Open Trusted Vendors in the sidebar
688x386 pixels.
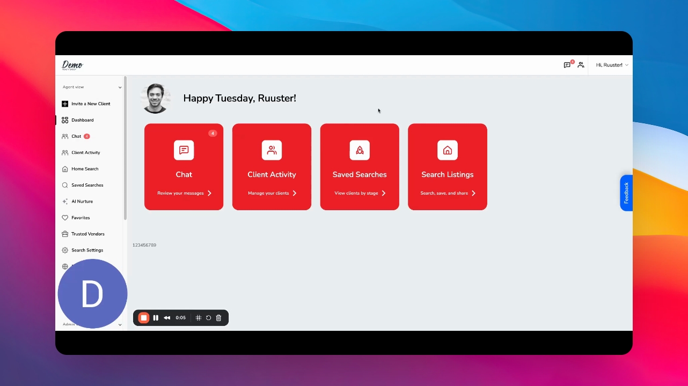pyautogui.click(x=88, y=234)
